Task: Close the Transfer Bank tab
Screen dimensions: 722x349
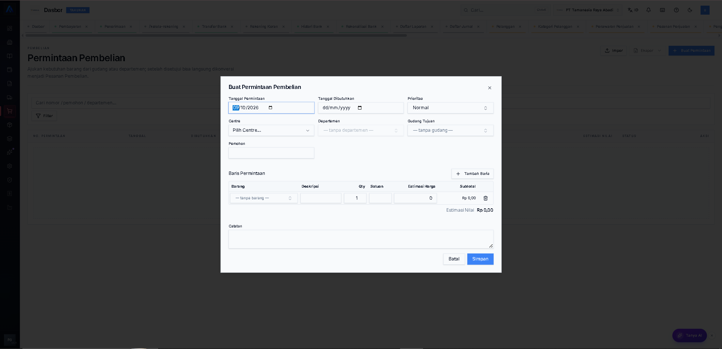Action: click(232, 27)
